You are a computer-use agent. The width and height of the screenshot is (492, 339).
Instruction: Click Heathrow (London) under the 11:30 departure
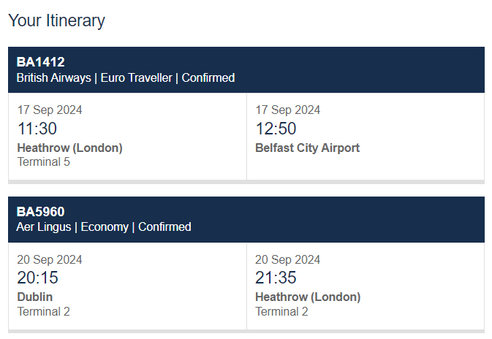(x=69, y=148)
